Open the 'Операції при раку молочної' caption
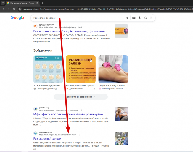Image resolution: width=193 pixels, height=152 pixels. [113, 85]
